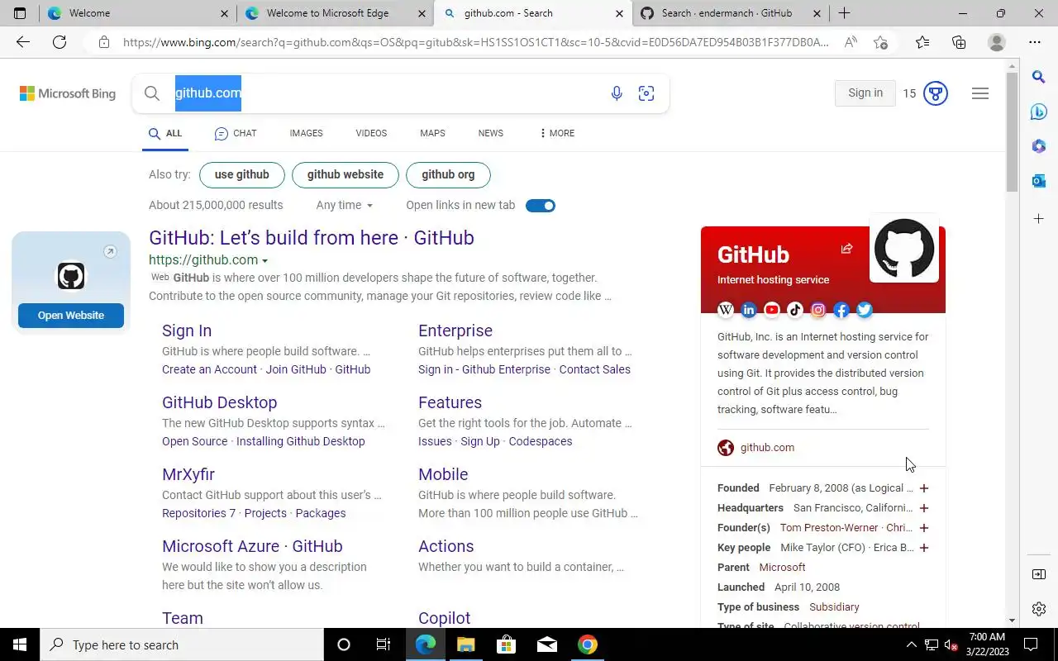Expand the Key people details row
Viewport: 1058px width, 661px height.
click(x=924, y=548)
